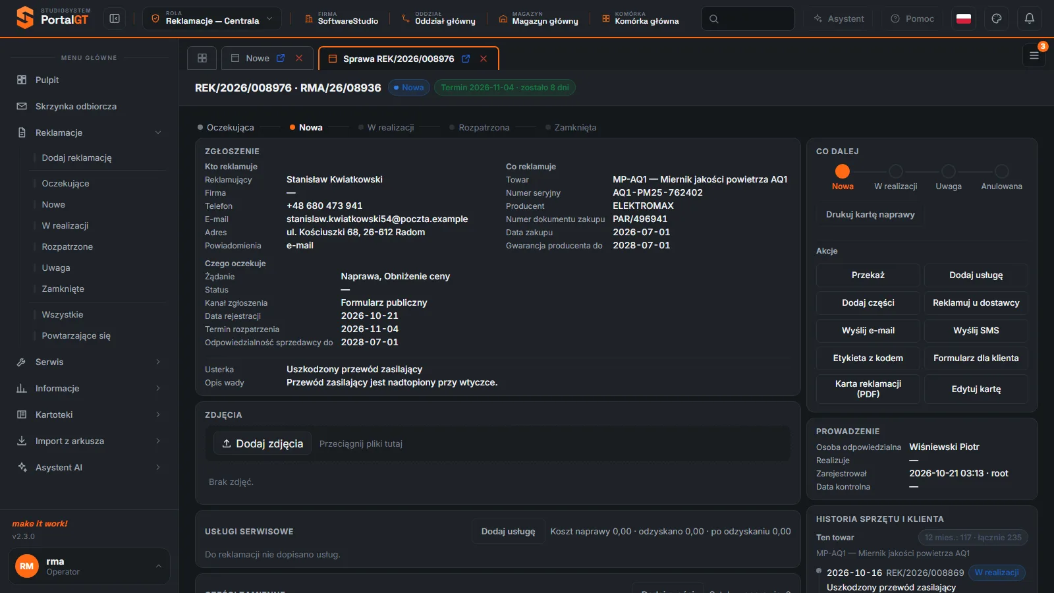Click Drukuj kartę naprawy button
This screenshot has height=593, width=1054.
[870, 214]
